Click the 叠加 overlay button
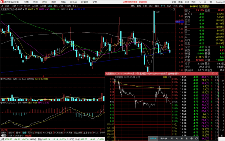 [x=139, y=6]
